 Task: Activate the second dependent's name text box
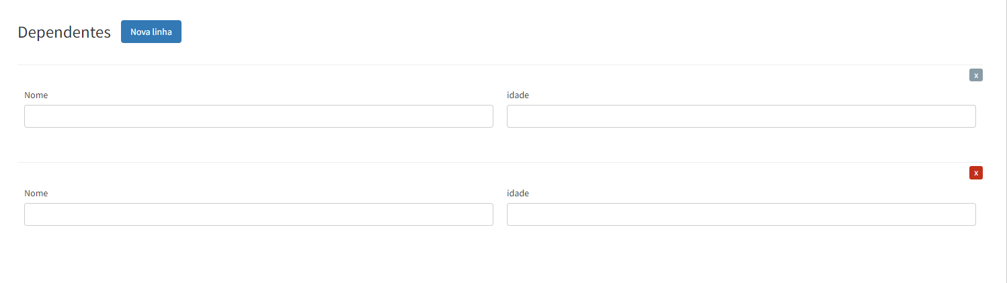point(259,214)
